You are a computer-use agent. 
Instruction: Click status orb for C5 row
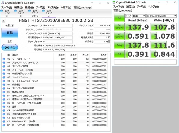(4, 114)
